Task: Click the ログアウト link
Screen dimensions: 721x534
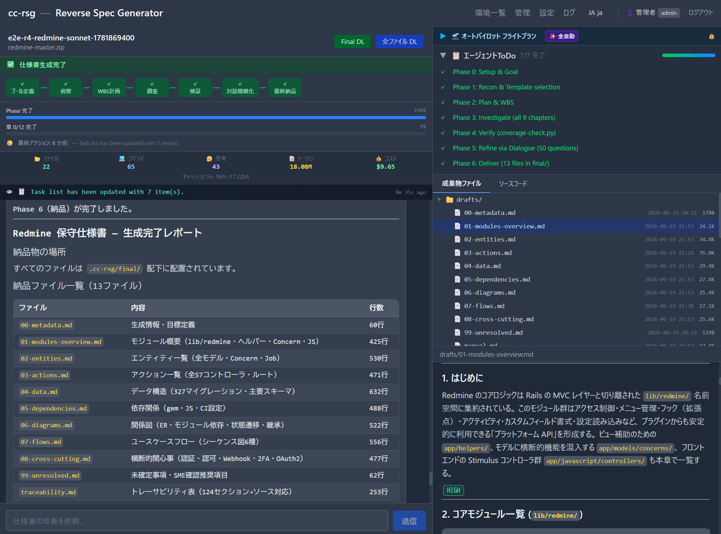Action: click(701, 13)
